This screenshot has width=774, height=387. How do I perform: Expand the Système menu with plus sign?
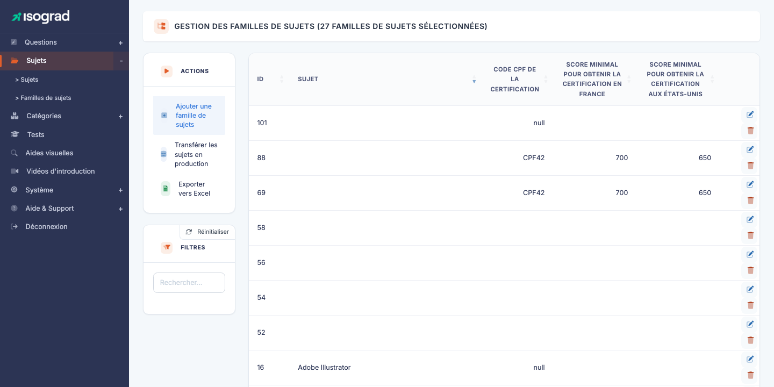(120, 190)
